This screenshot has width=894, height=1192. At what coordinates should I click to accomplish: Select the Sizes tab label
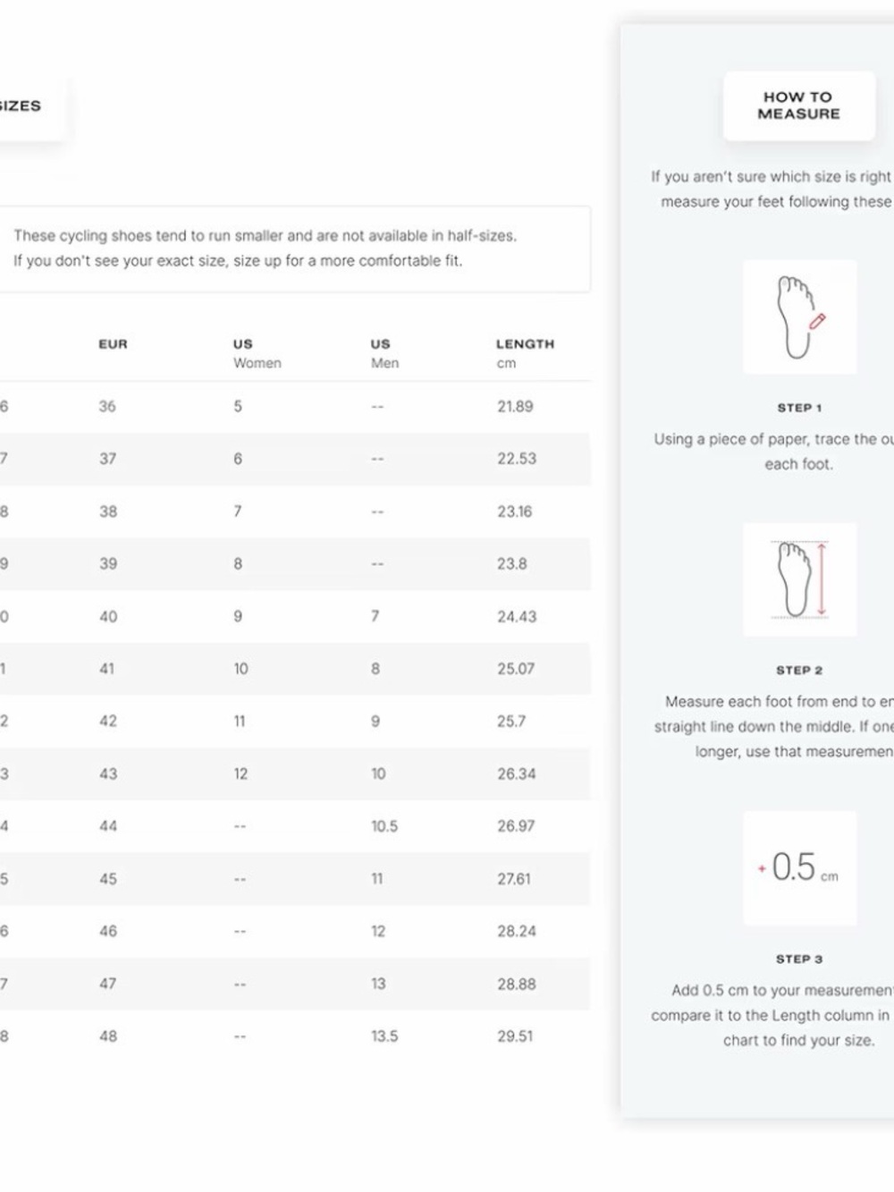pyautogui.click(x=20, y=106)
